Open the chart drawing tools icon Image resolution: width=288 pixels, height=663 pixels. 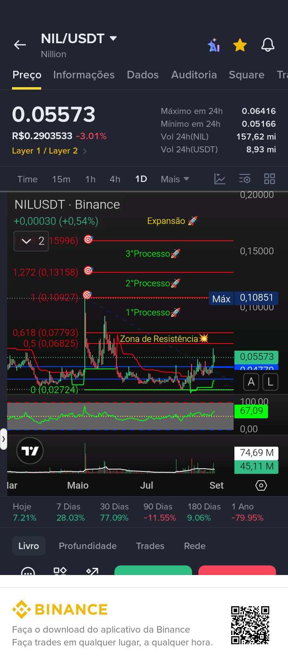(220, 179)
